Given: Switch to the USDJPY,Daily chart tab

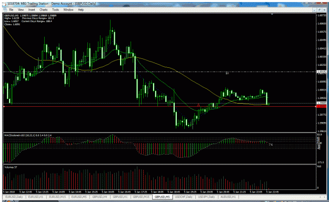Looking at the screenshot, I should point(207,197).
